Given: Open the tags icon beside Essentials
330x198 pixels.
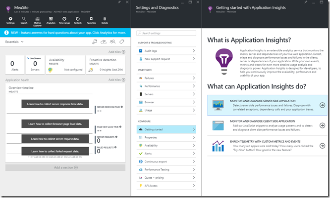Looking at the screenshot, I should 122,42.
